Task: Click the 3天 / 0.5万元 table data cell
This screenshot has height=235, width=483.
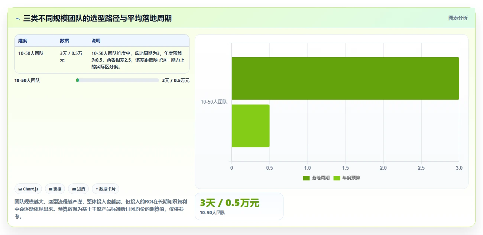Action: pyautogui.click(x=71, y=56)
